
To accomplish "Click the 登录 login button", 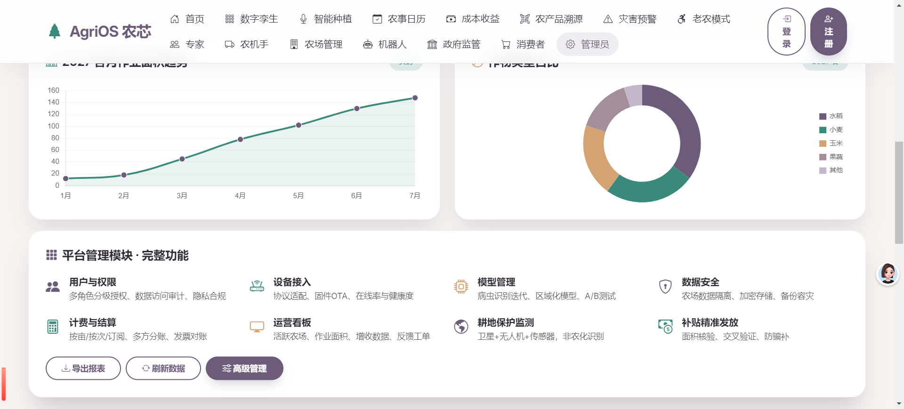I will tap(786, 32).
